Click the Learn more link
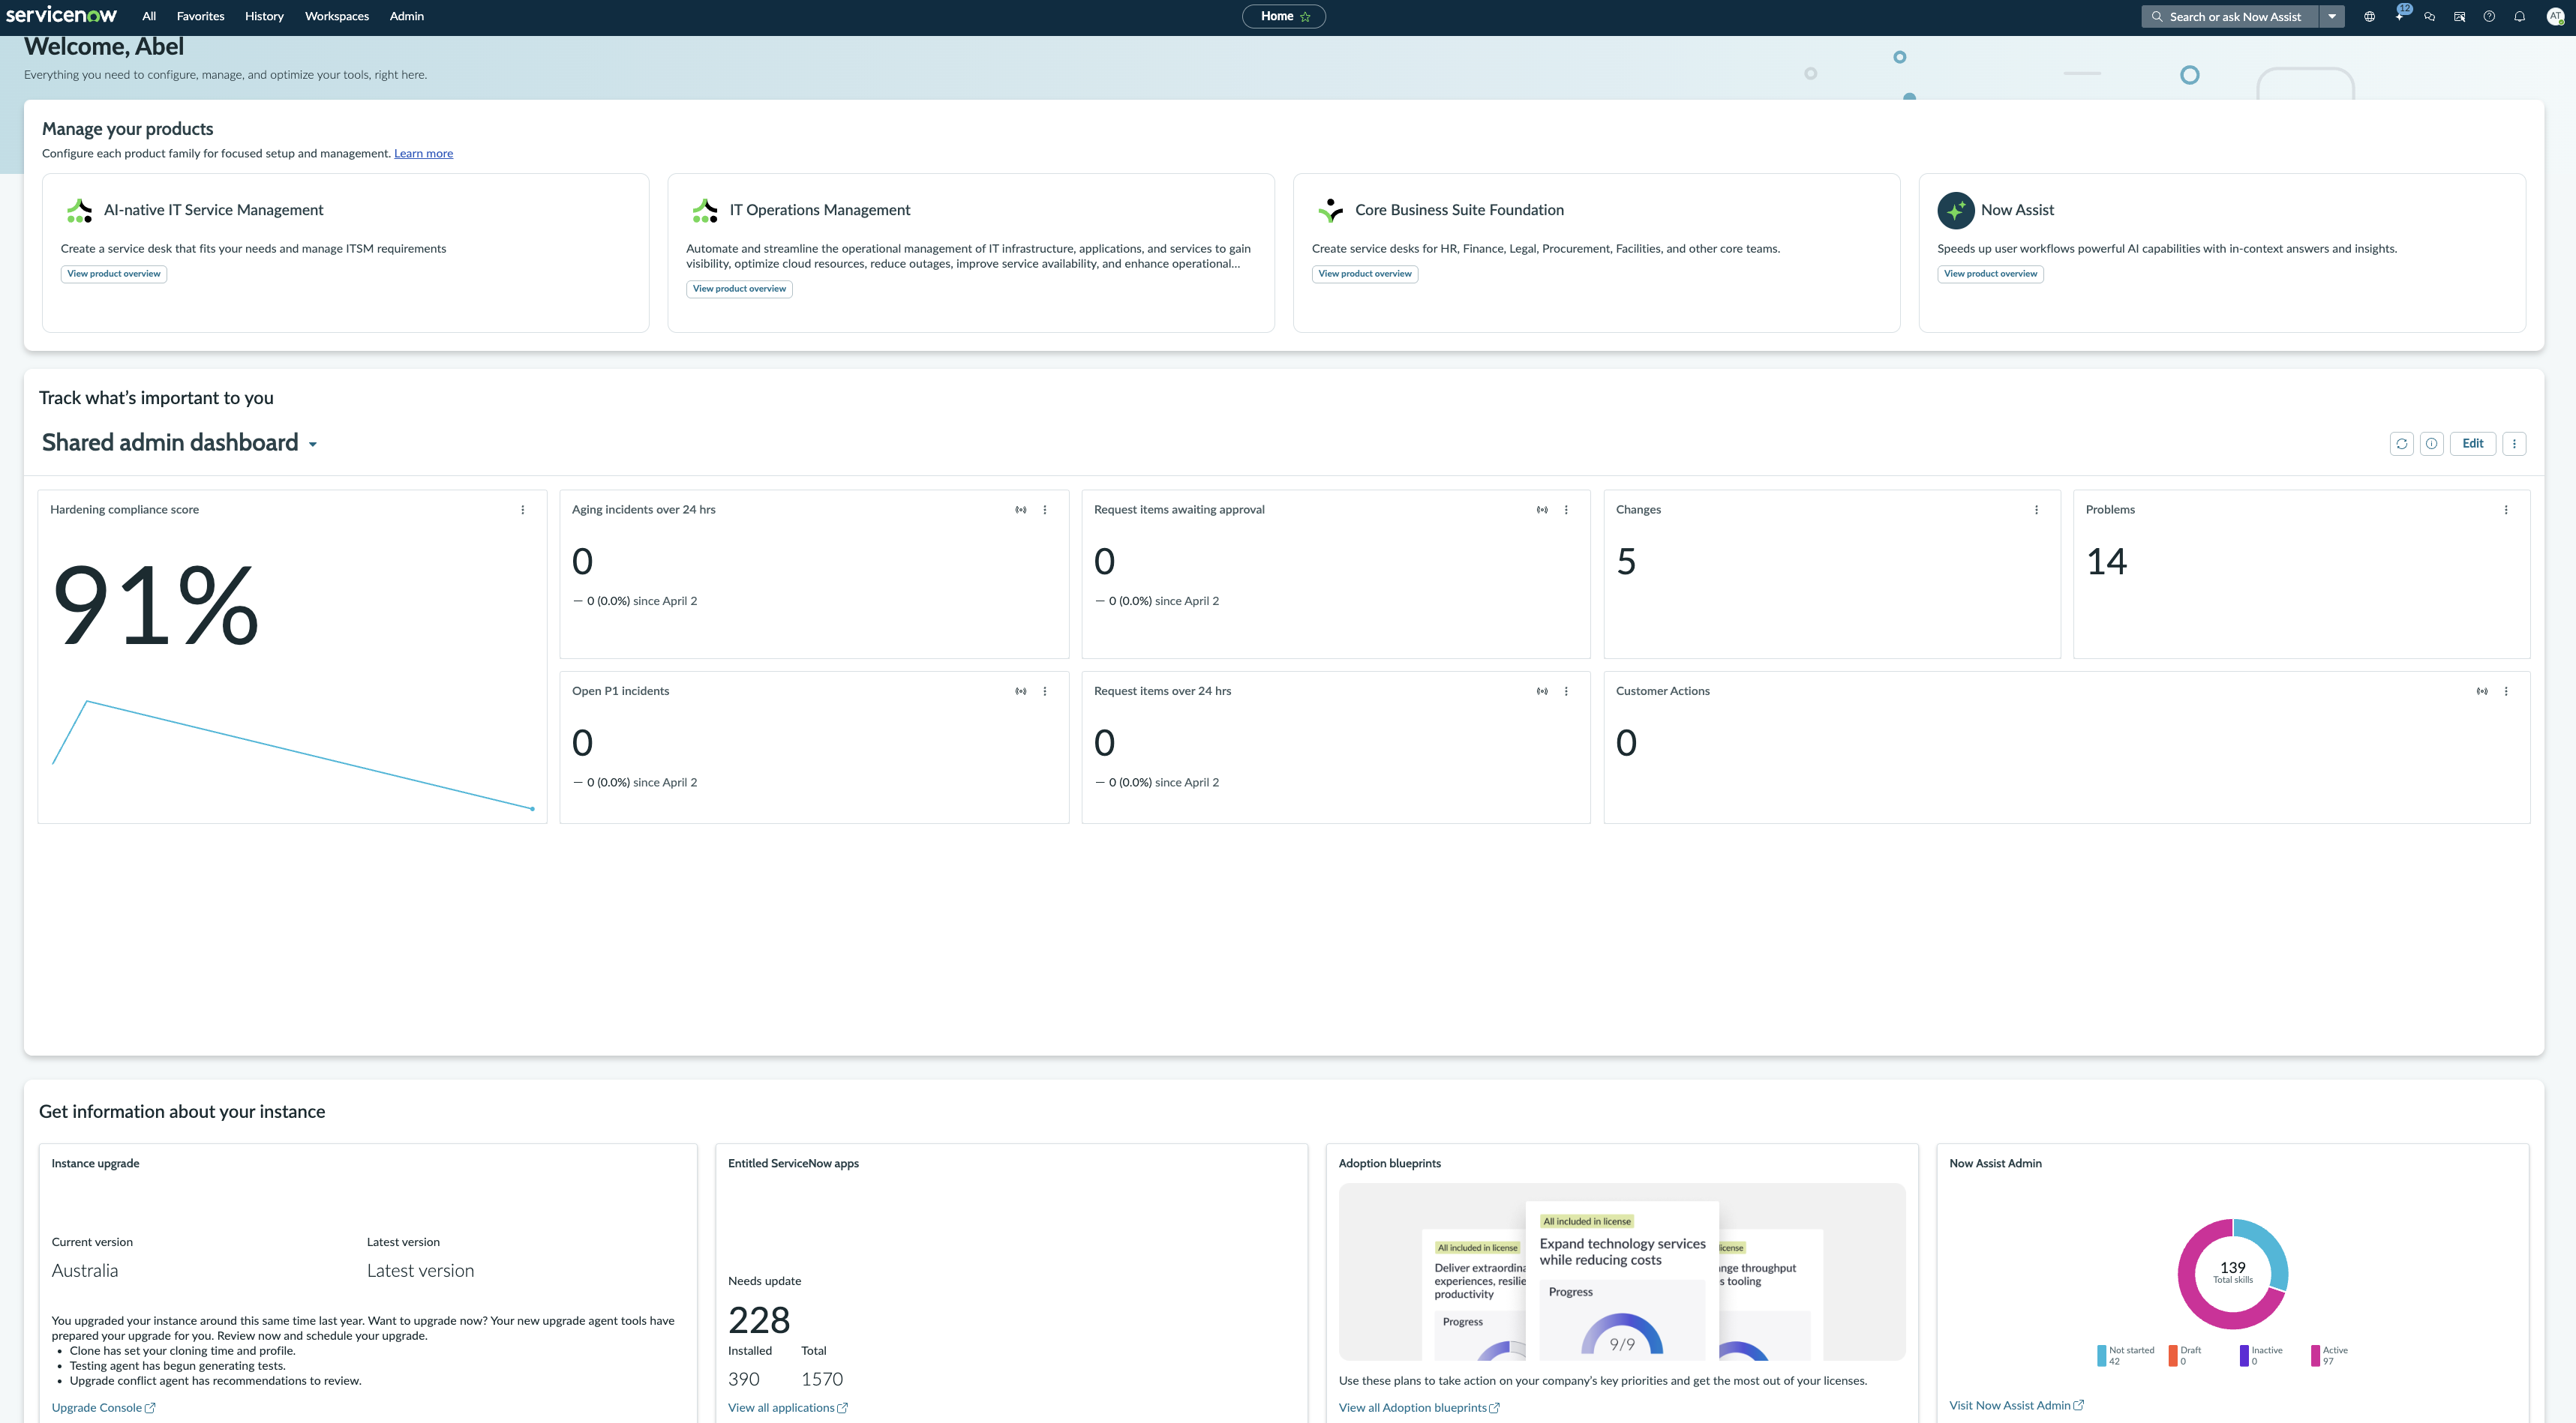2576x1423 pixels. [423, 154]
